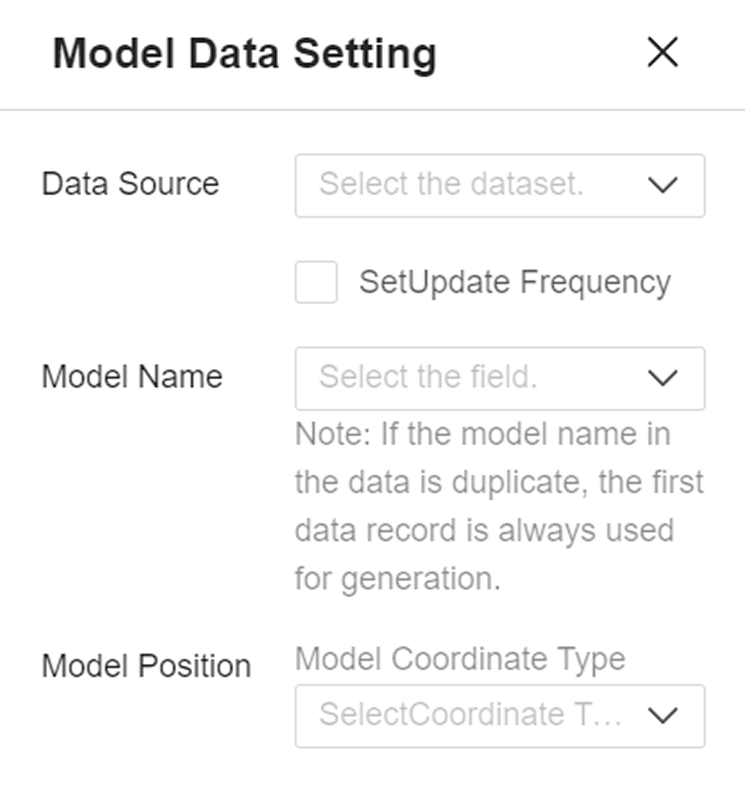The image size is (745, 802).
Task: Click the Model Position label
Action: point(147,664)
